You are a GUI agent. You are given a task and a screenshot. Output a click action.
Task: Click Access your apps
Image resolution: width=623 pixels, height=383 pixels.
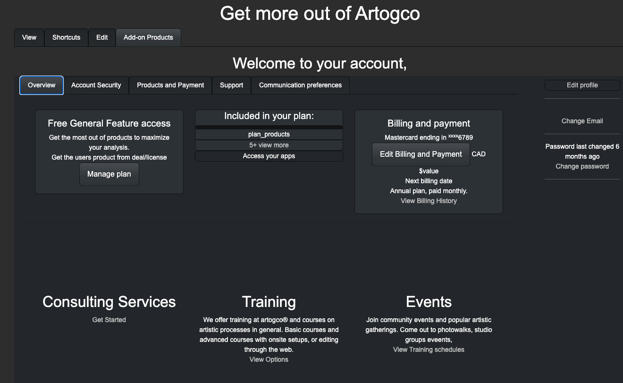point(269,156)
